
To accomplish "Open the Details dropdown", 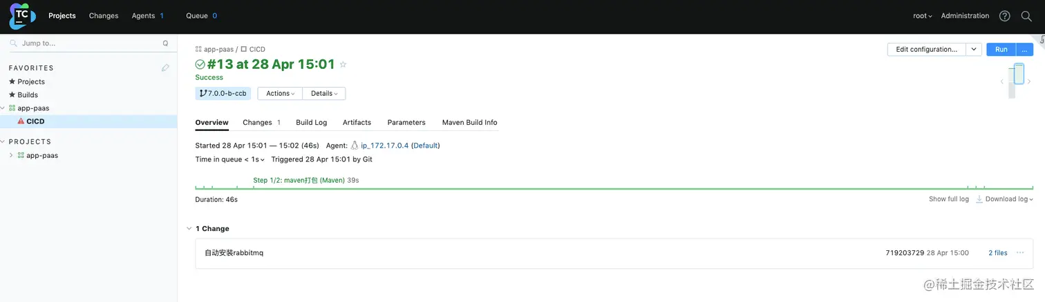I will pos(324,93).
